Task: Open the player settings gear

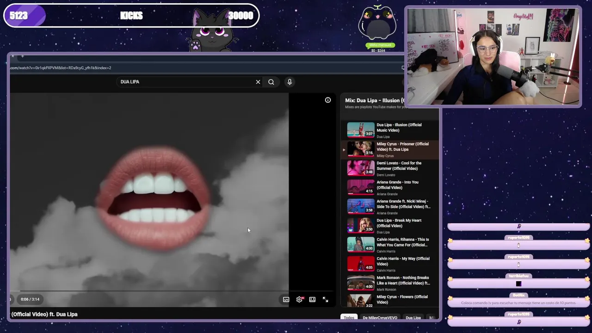Action: tap(299, 300)
